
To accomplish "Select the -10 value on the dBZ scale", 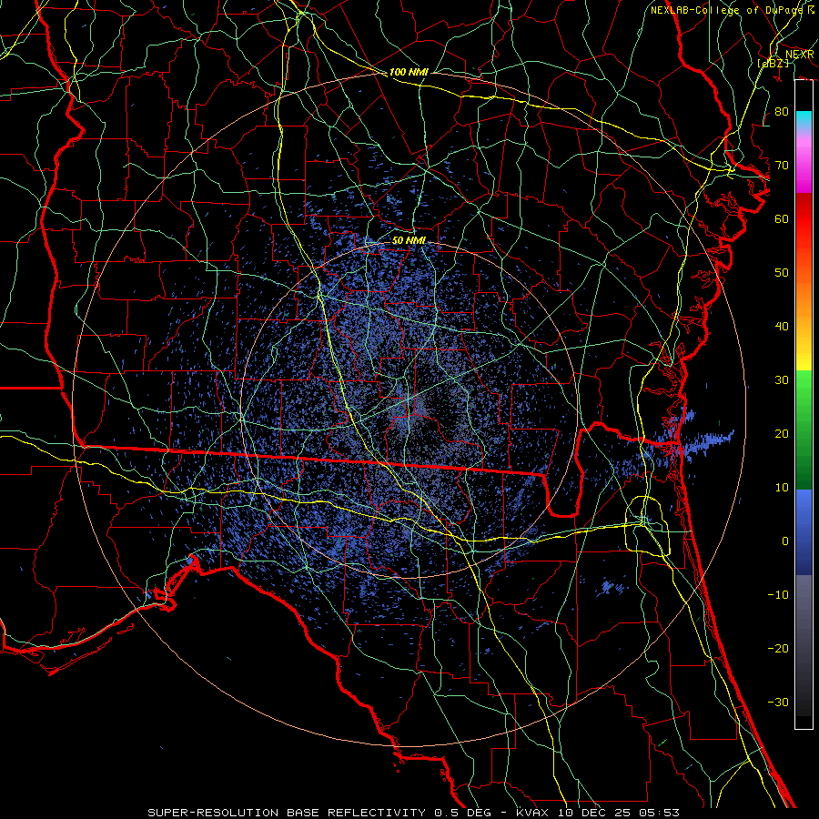I will point(778,595).
